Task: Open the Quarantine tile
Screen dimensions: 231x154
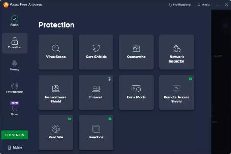Action: click(136, 52)
